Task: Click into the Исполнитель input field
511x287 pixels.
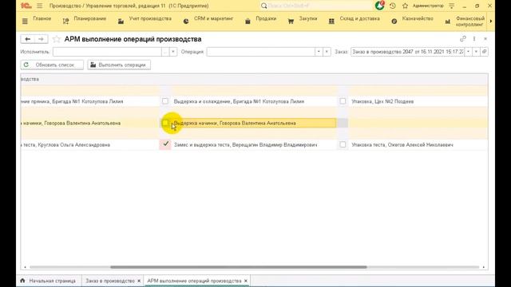Action: click(x=107, y=52)
